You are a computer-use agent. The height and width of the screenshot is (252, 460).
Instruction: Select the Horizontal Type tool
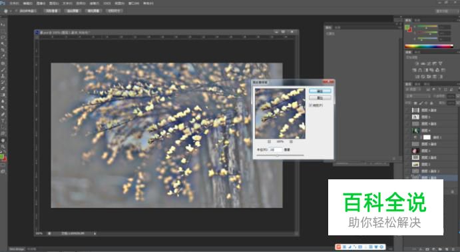tap(3, 121)
